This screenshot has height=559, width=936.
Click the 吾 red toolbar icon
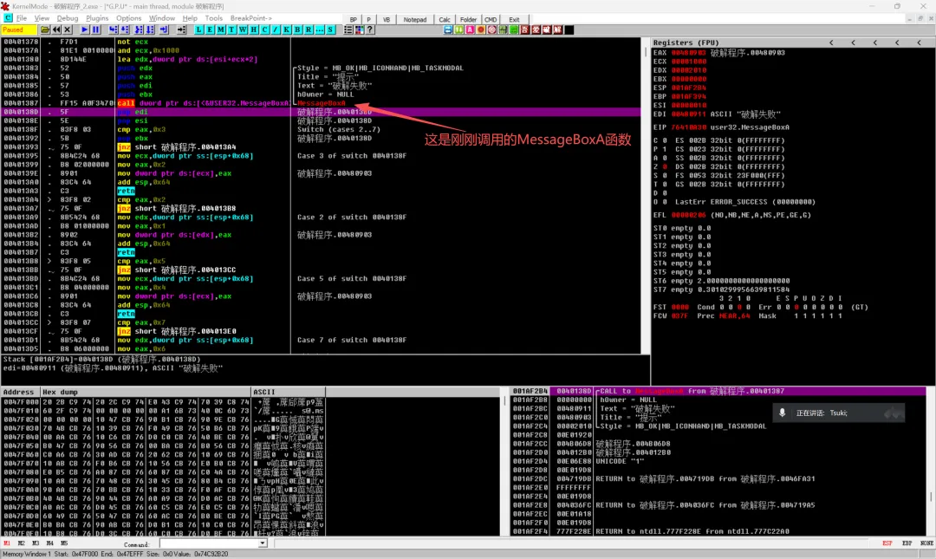click(x=524, y=29)
